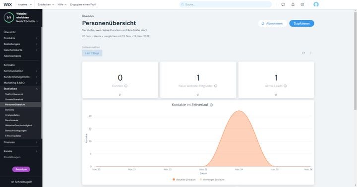Open the Entdecken dropdown menu
The height and width of the screenshot is (187, 357).
[x=46, y=4]
